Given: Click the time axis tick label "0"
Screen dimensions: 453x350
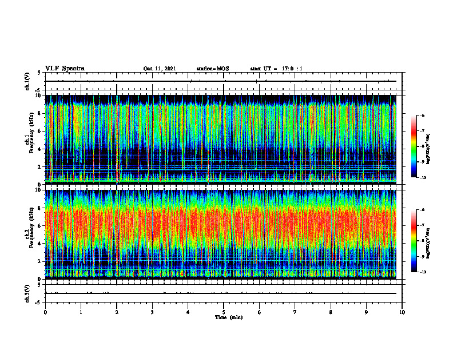Looking at the screenshot, I should click(45, 312).
